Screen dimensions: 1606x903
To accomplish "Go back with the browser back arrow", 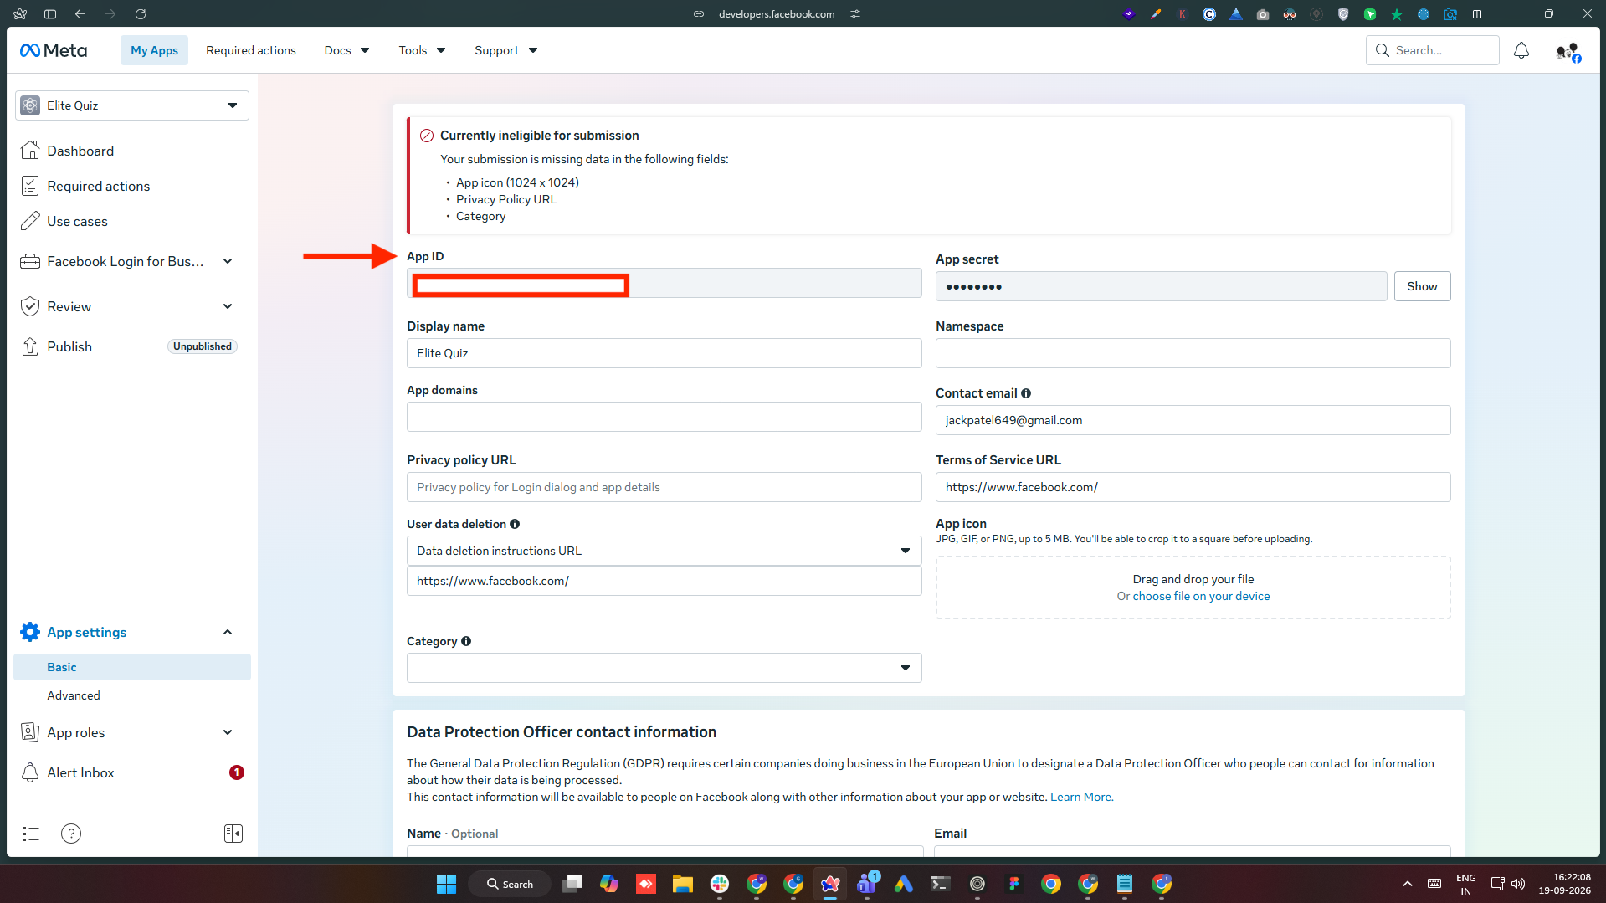I will pyautogui.click(x=80, y=14).
